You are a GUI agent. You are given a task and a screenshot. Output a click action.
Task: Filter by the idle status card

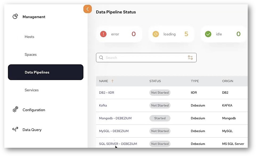(223, 34)
